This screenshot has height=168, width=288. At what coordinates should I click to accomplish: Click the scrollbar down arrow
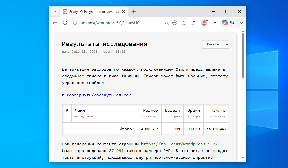pyautogui.click(x=243, y=158)
